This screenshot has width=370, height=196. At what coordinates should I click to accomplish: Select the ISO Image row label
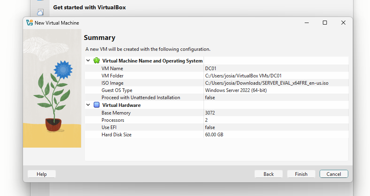coord(112,83)
